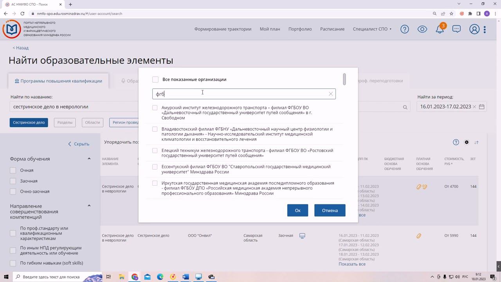Click the sort order arrows icon above table

tap(476, 142)
